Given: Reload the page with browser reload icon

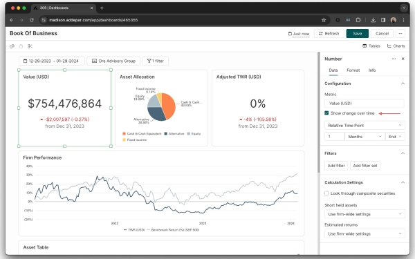Looking at the screenshot, I should tap(32, 20).
